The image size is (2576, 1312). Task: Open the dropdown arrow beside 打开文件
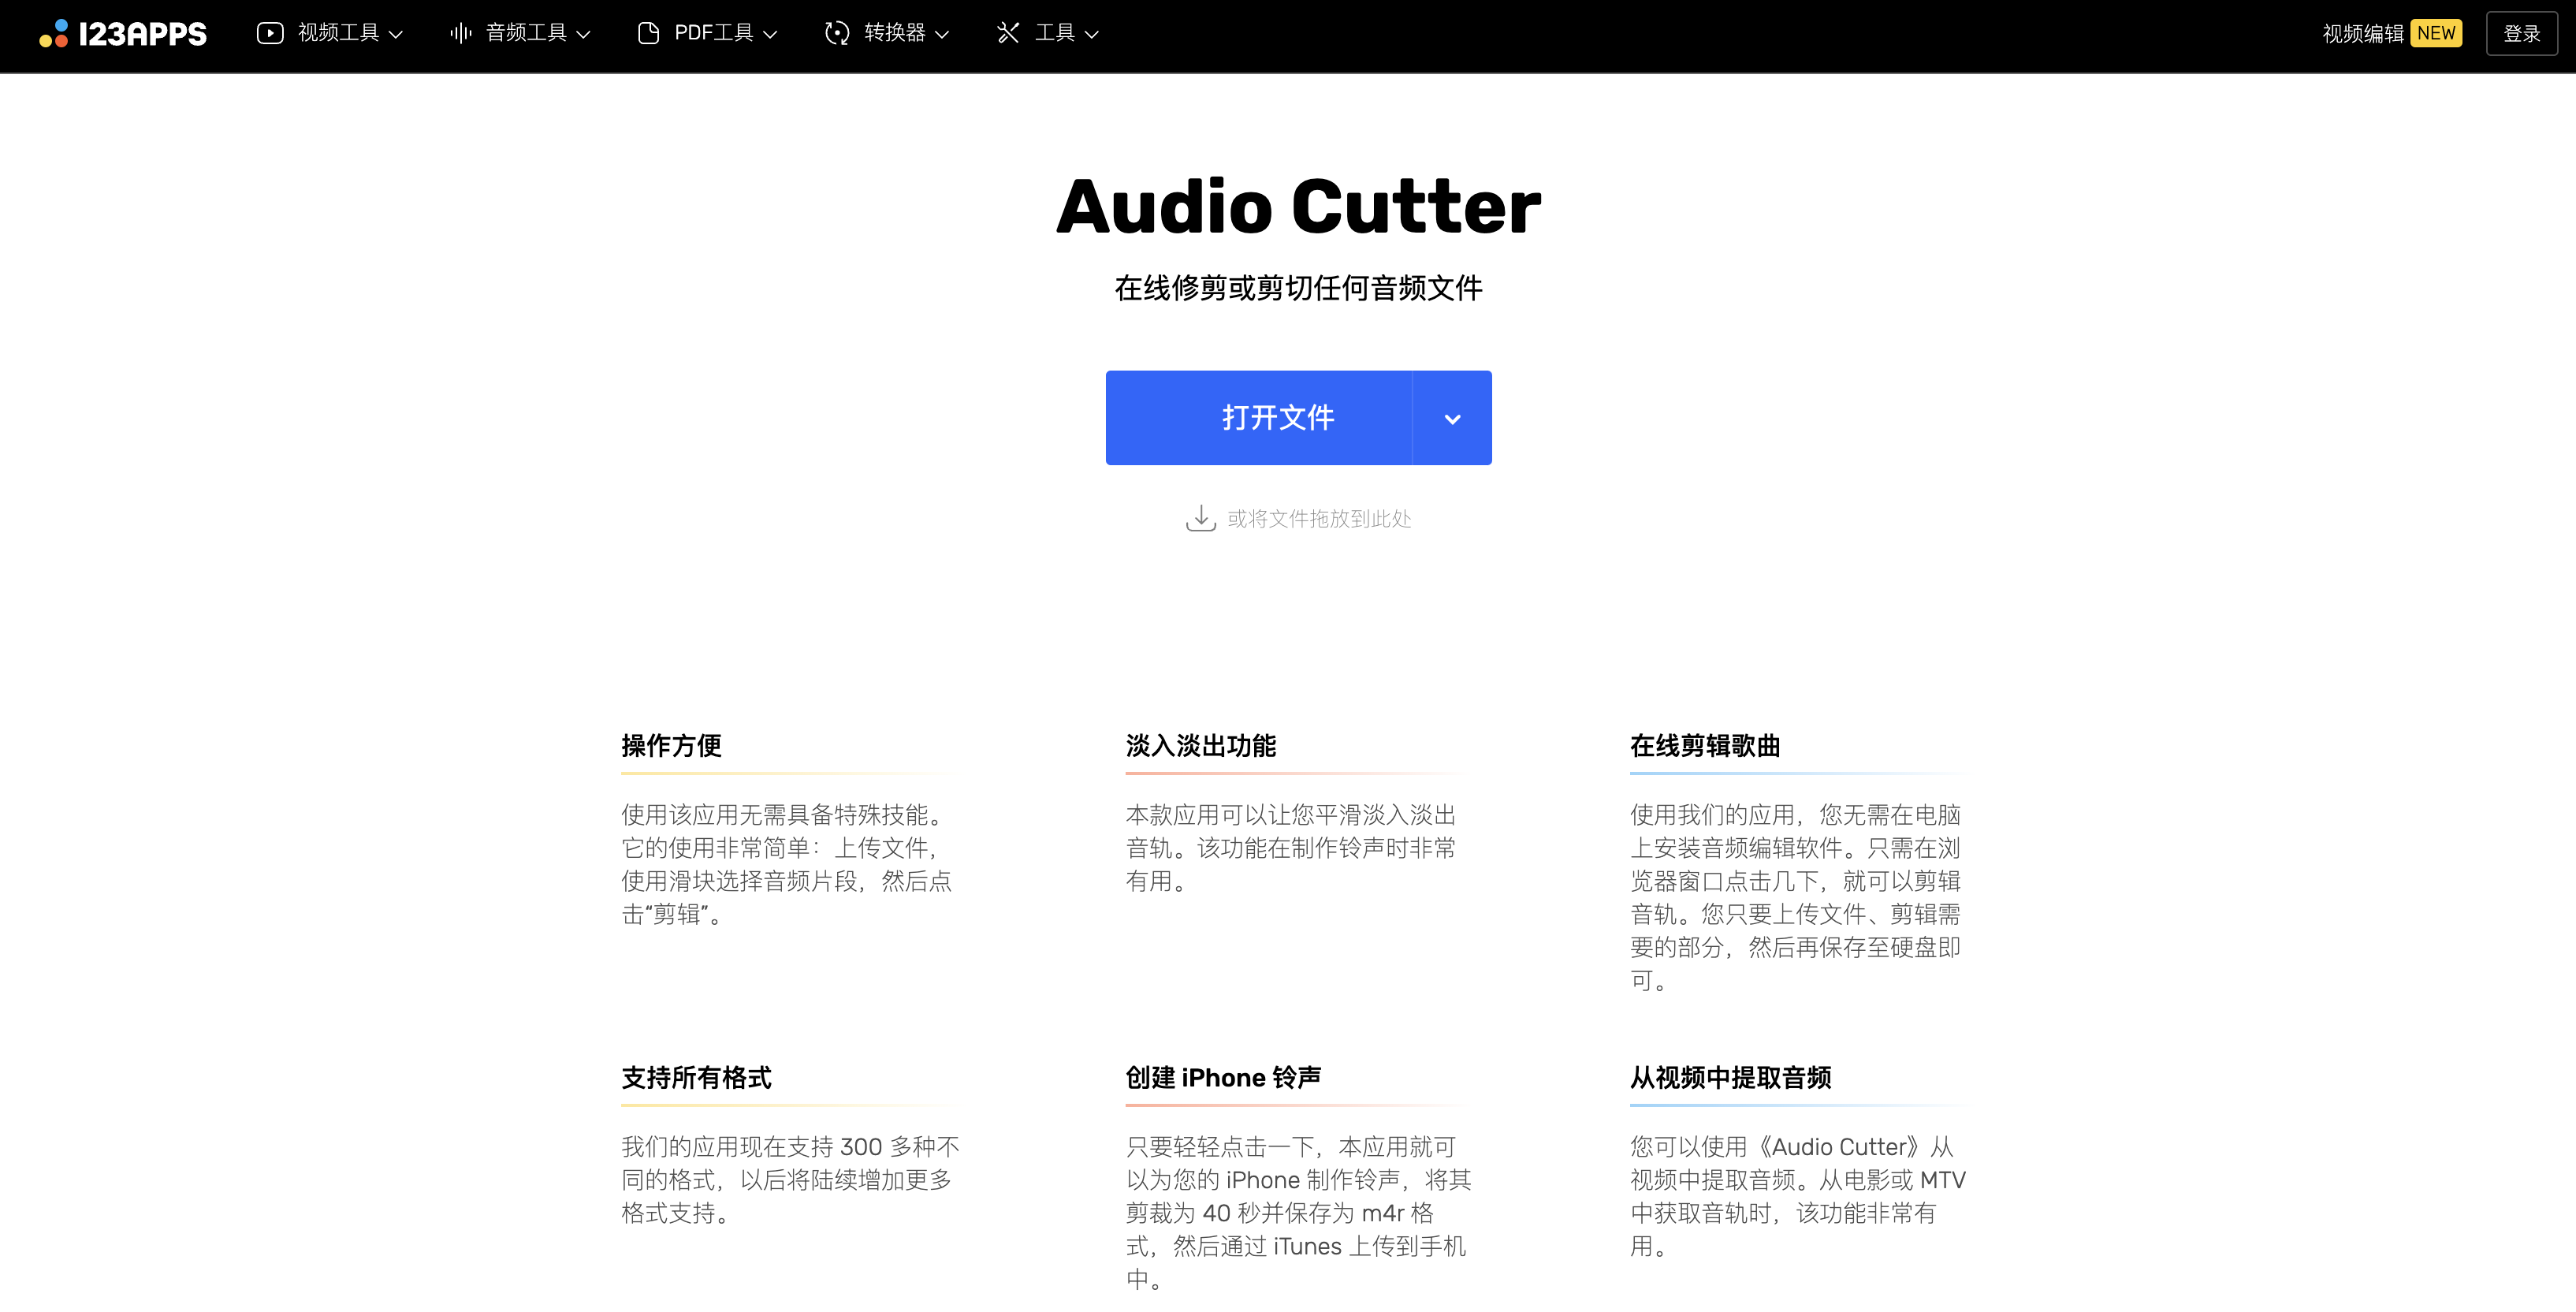1452,418
